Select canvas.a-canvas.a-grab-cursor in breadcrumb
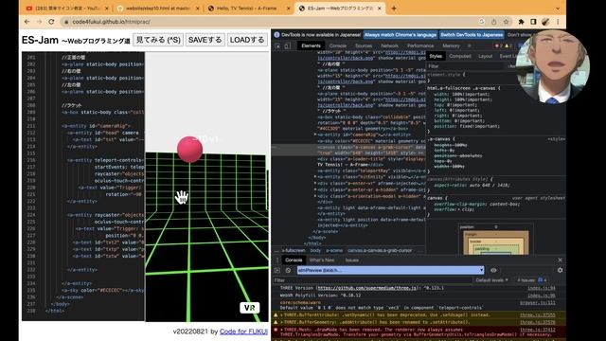The width and height of the screenshot is (606, 341). [380, 250]
